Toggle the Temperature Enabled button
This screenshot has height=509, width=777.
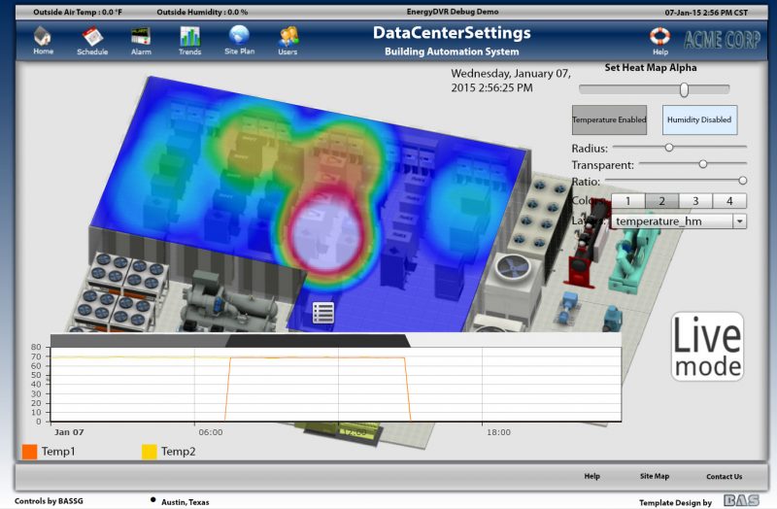[609, 119]
